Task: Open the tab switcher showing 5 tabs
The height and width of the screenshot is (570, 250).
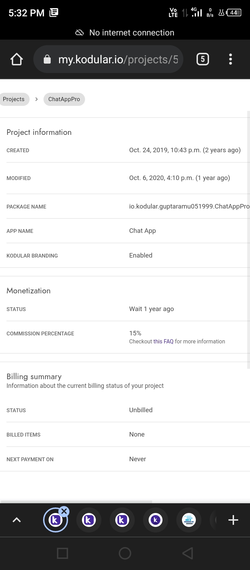Action: point(203,59)
